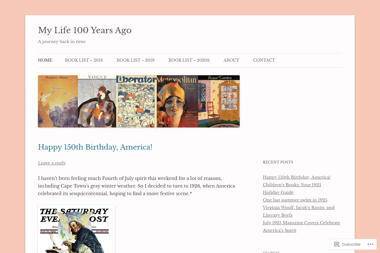The width and height of the screenshot is (380, 253).
Task: Open BOOK LIST – 2019 menu
Action: [136, 60]
